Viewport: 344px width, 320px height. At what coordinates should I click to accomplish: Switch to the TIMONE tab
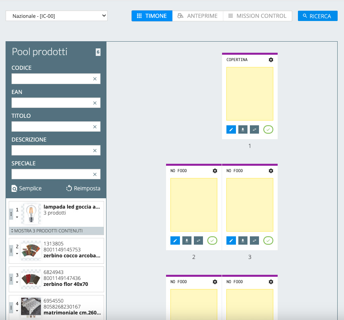152,16
